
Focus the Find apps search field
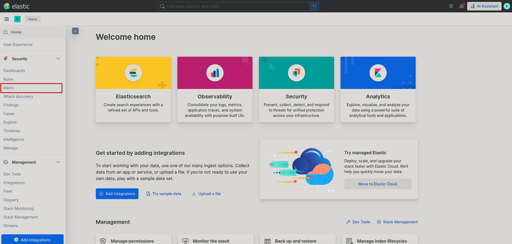click(x=234, y=6)
